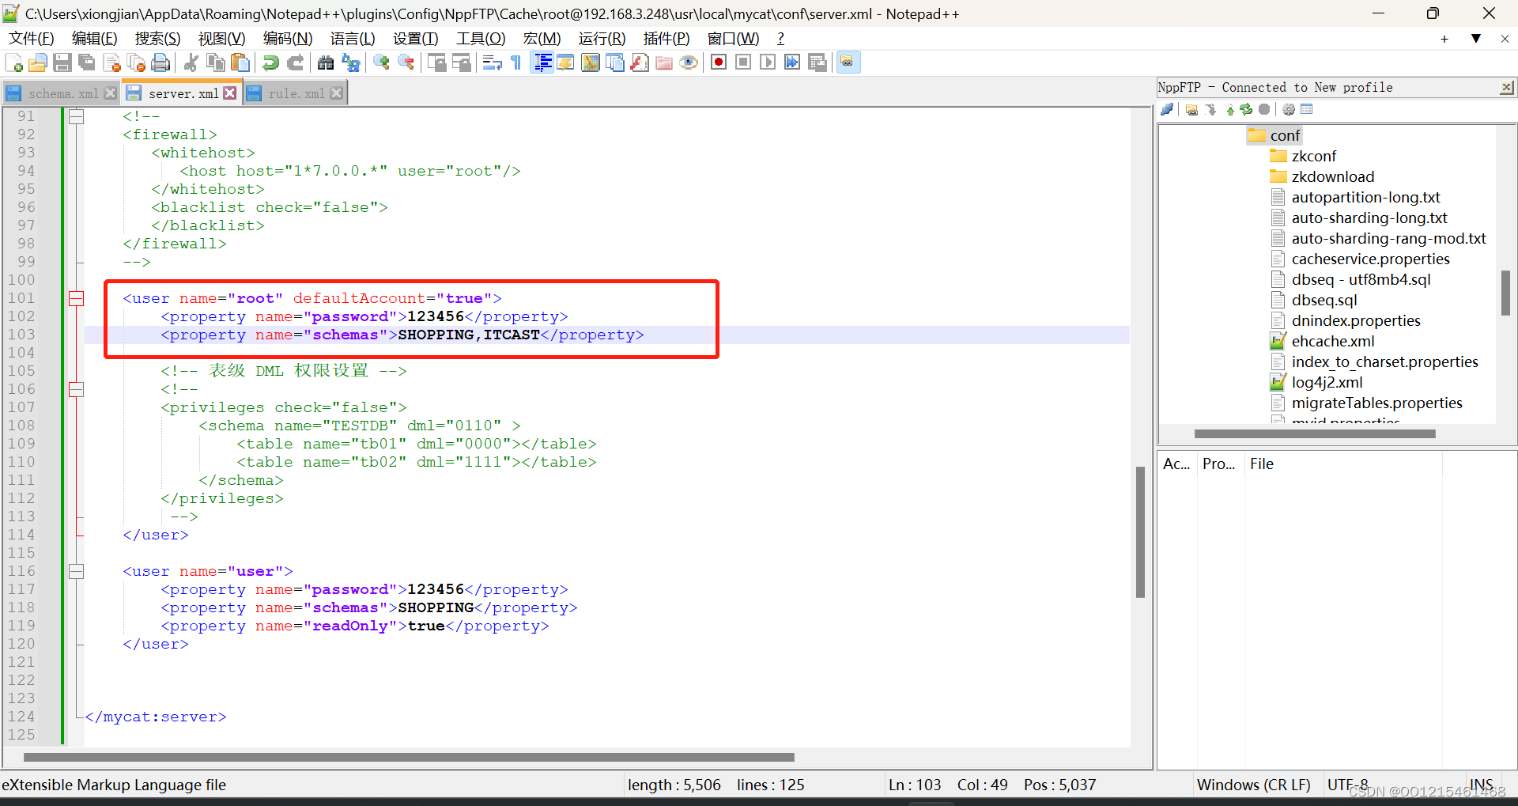
Task: Open the tab list dropdown arrow
Action: (1475, 38)
